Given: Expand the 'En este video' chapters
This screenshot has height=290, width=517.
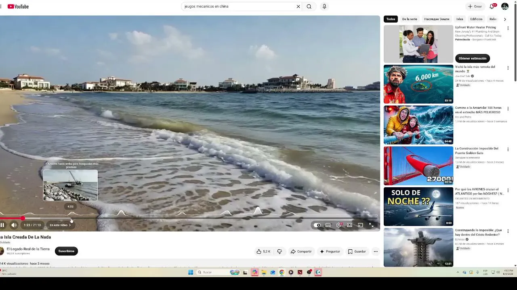Looking at the screenshot, I should coord(60,225).
